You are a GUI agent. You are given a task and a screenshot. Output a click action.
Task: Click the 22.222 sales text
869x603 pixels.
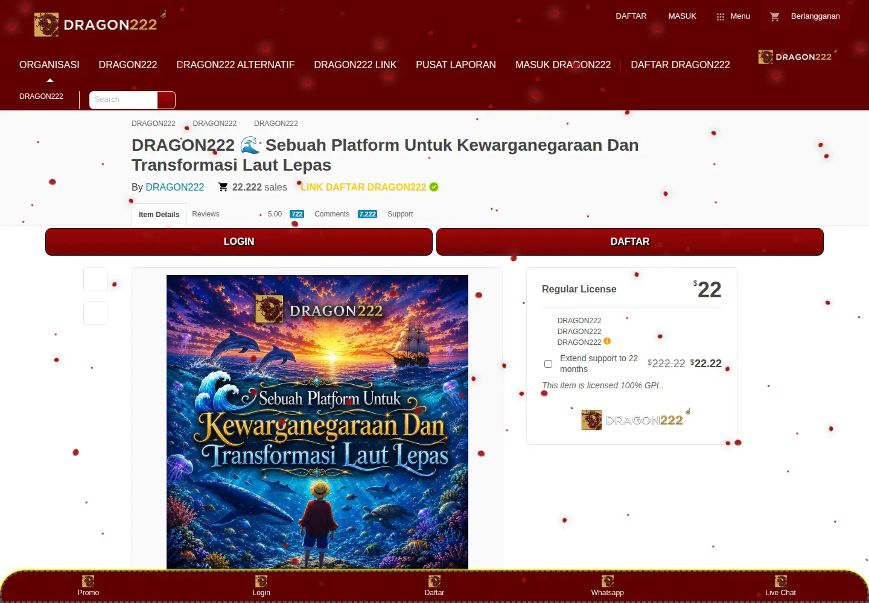pyautogui.click(x=259, y=187)
